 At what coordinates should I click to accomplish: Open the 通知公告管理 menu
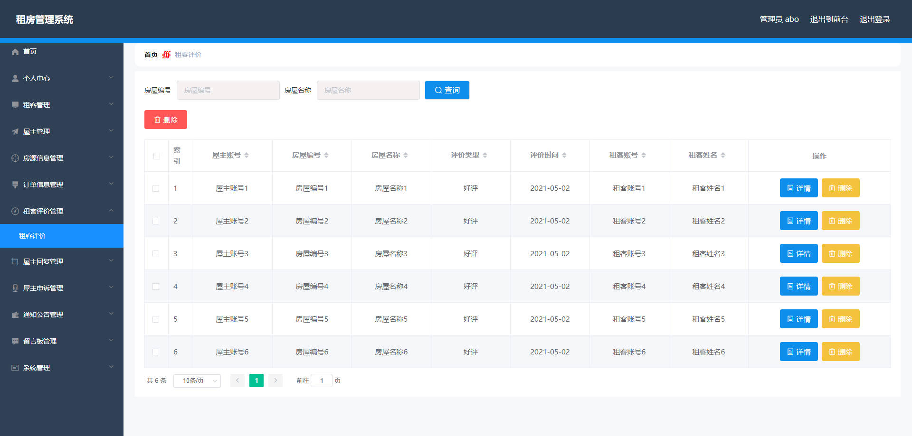(62, 315)
